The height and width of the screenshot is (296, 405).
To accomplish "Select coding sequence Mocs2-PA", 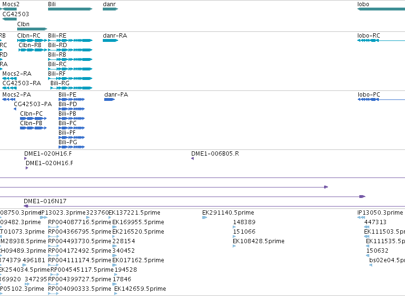I will [9, 99].
